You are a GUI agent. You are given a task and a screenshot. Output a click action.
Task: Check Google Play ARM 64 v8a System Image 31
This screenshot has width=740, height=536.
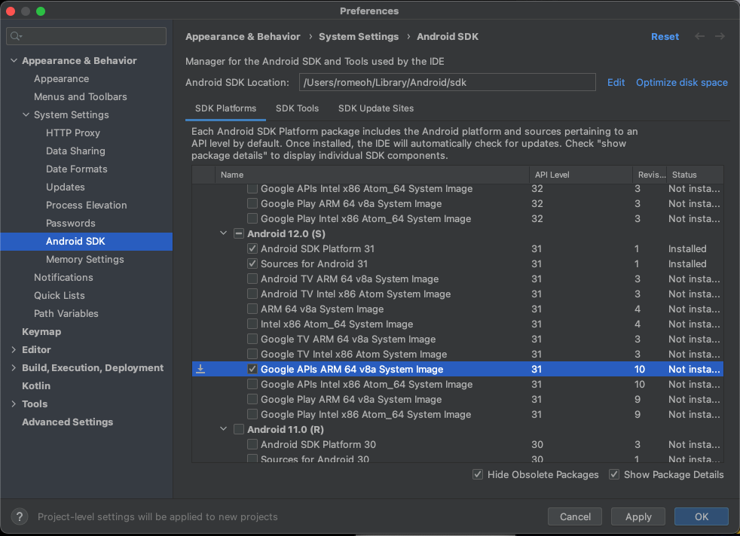[252, 399]
